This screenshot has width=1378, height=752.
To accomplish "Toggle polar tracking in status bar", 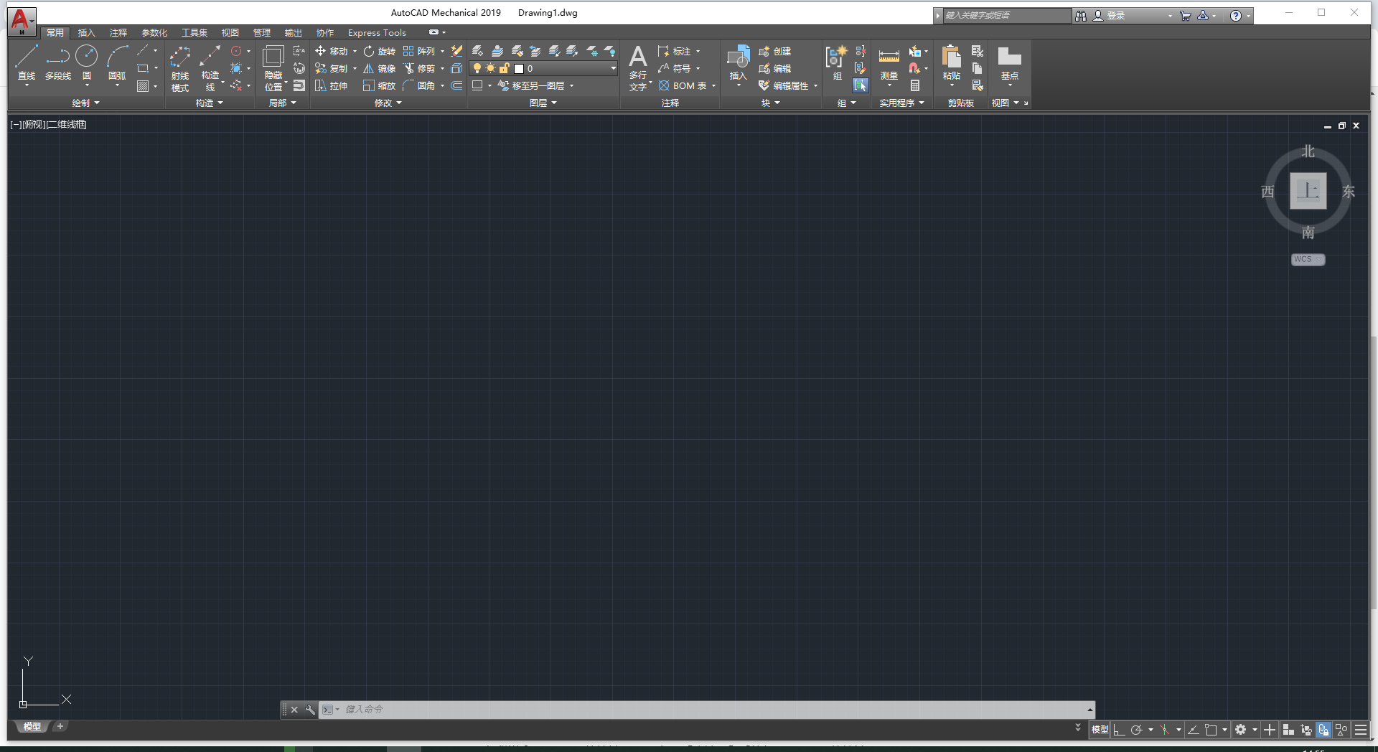I will click(1136, 730).
